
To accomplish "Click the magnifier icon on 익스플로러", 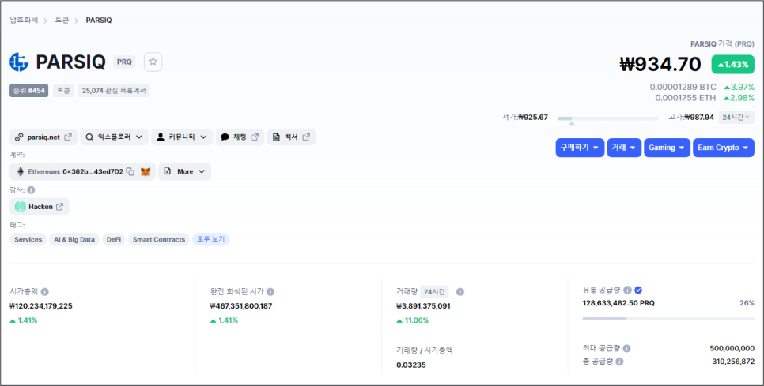I will [x=89, y=137].
